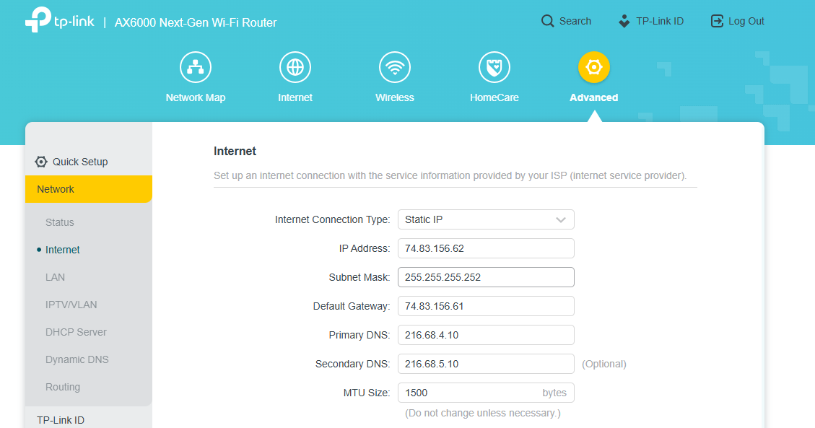Open DHCP Server settings
Screen dimensions: 815x428
pyautogui.click(x=76, y=333)
